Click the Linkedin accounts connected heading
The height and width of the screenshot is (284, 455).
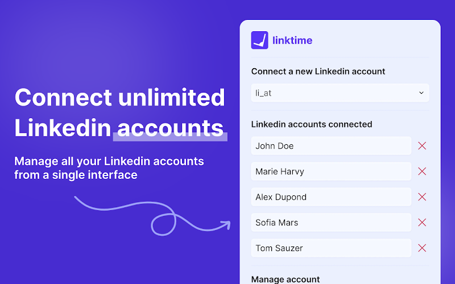pyautogui.click(x=311, y=124)
